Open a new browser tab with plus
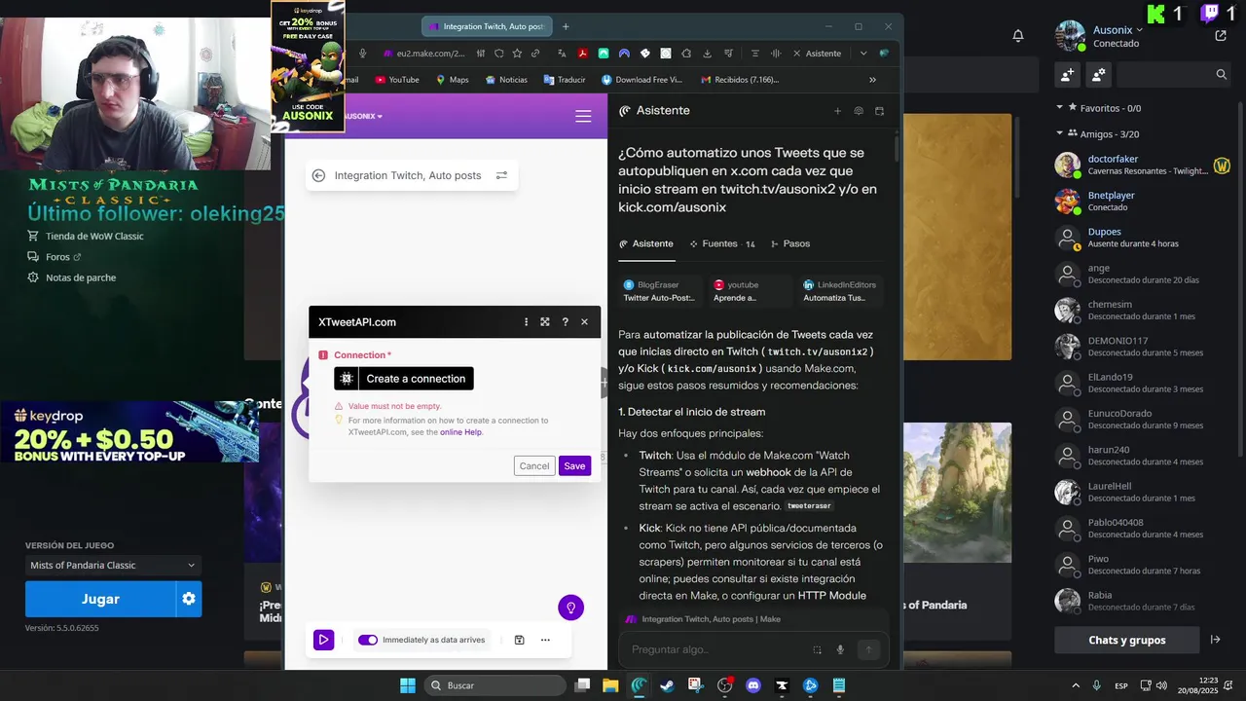Image resolution: width=1246 pixels, height=701 pixels. [566, 26]
